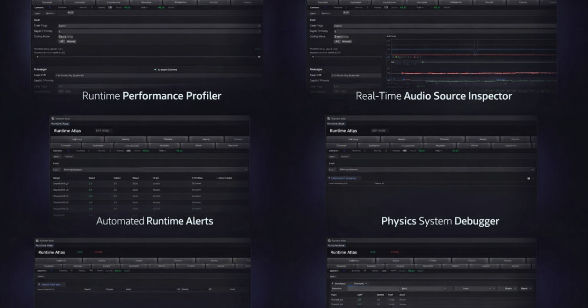The image size is (588, 308).
Task: Click EDIT MODE in the Physics System Debugger window
Action: [x=379, y=131]
